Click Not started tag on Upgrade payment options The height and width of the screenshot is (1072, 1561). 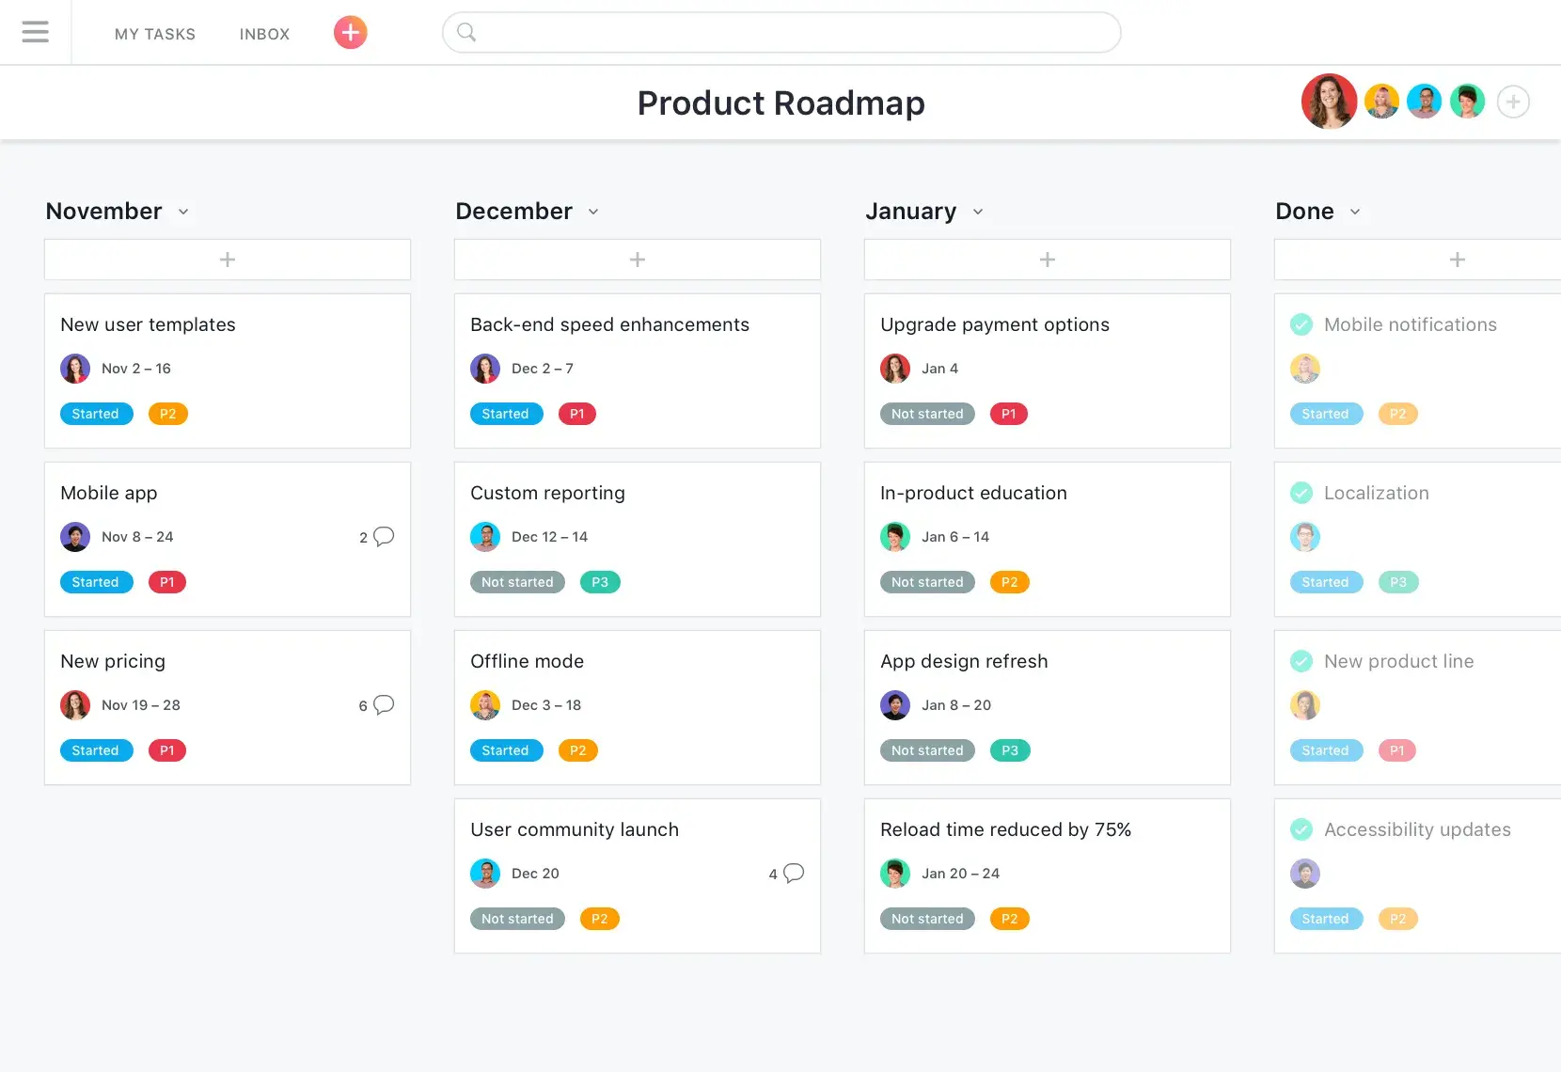[x=927, y=414]
